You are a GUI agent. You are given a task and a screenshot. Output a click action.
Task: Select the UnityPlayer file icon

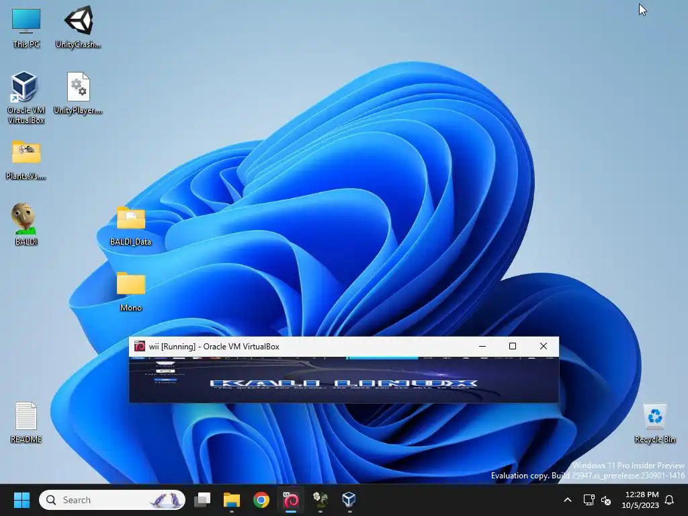(x=78, y=93)
